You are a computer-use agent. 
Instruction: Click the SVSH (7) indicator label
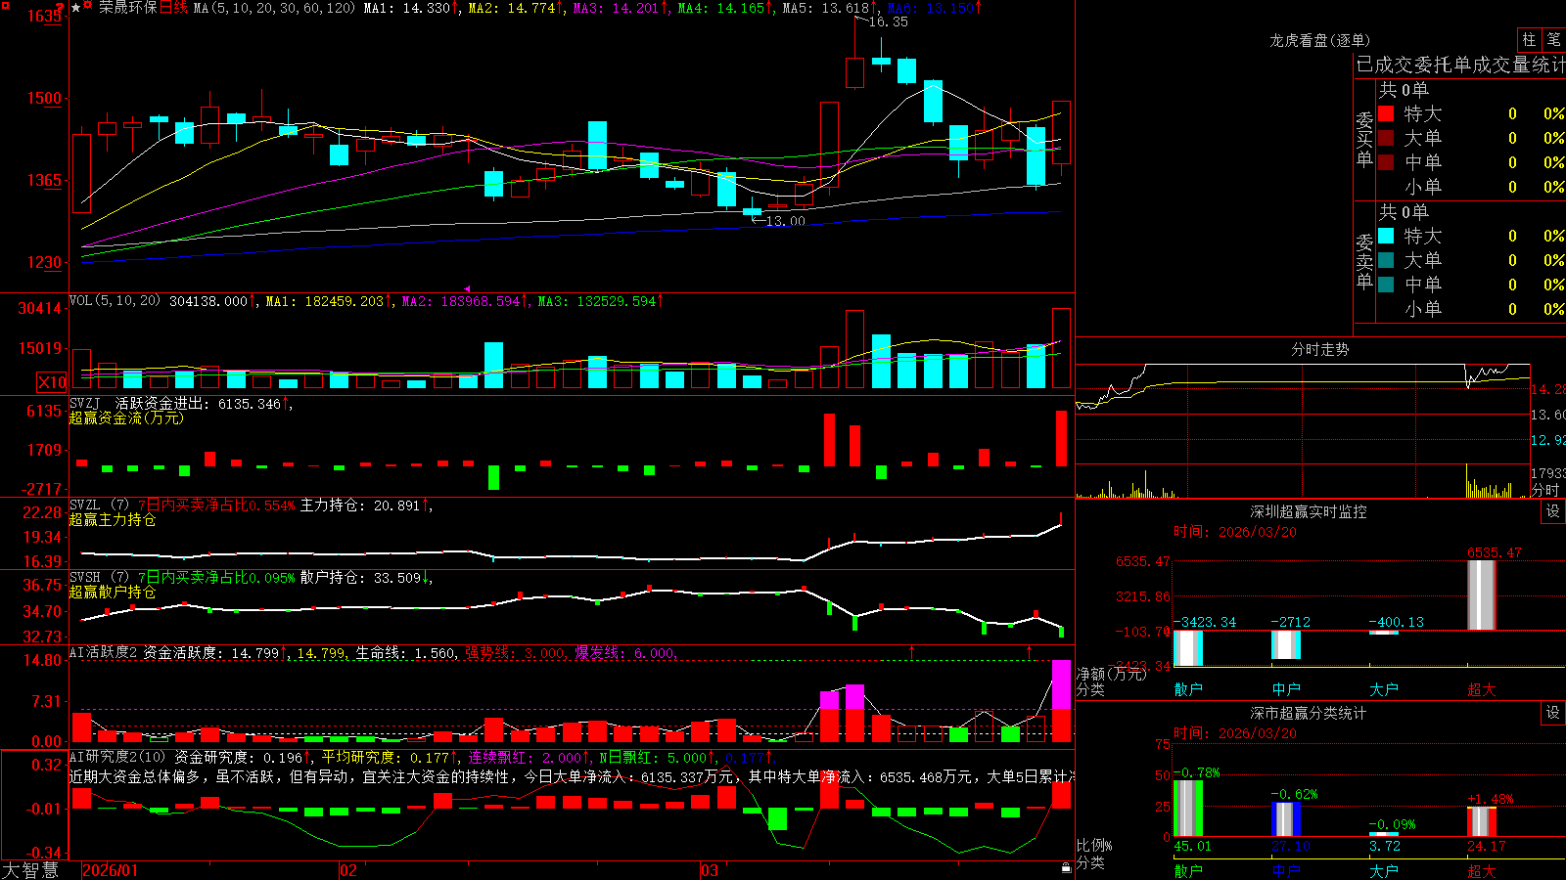point(99,578)
